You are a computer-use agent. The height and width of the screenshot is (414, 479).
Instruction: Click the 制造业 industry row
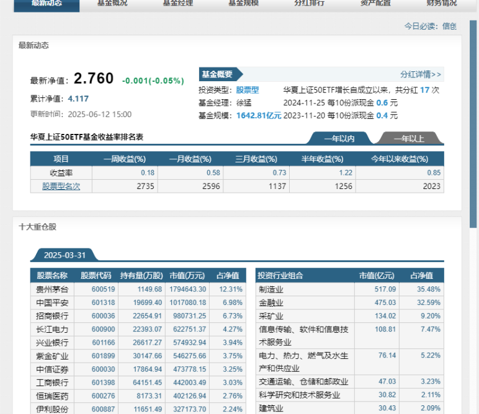pyautogui.click(x=350, y=289)
